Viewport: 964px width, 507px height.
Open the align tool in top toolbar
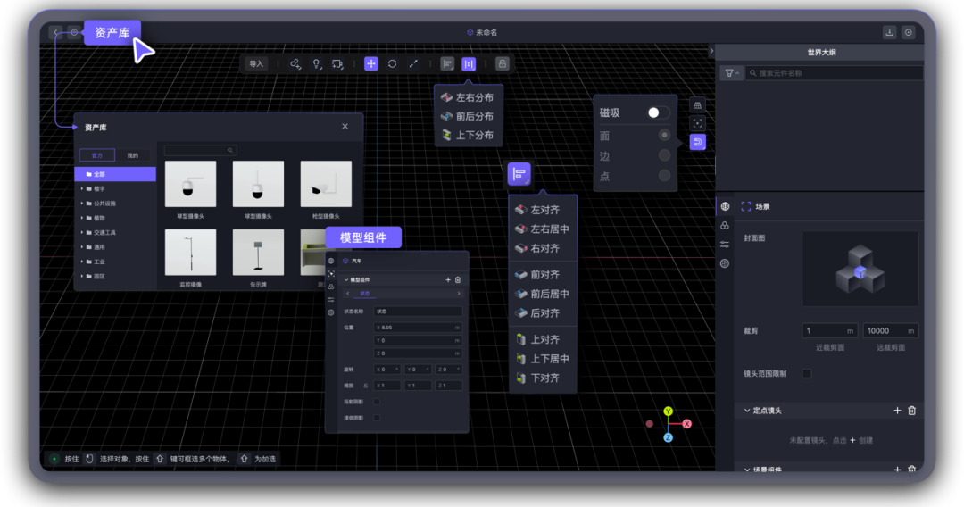447,64
